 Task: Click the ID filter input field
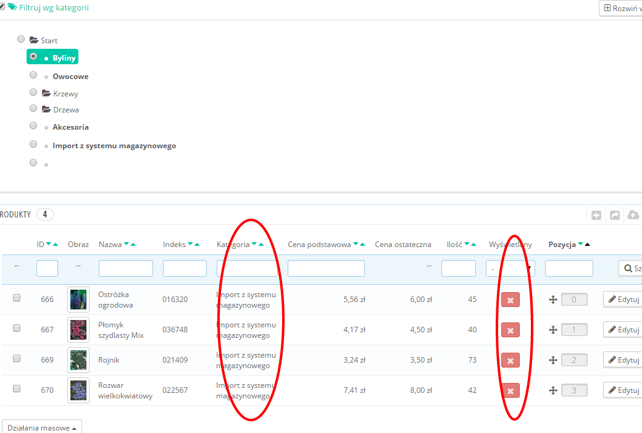pyautogui.click(x=47, y=268)
